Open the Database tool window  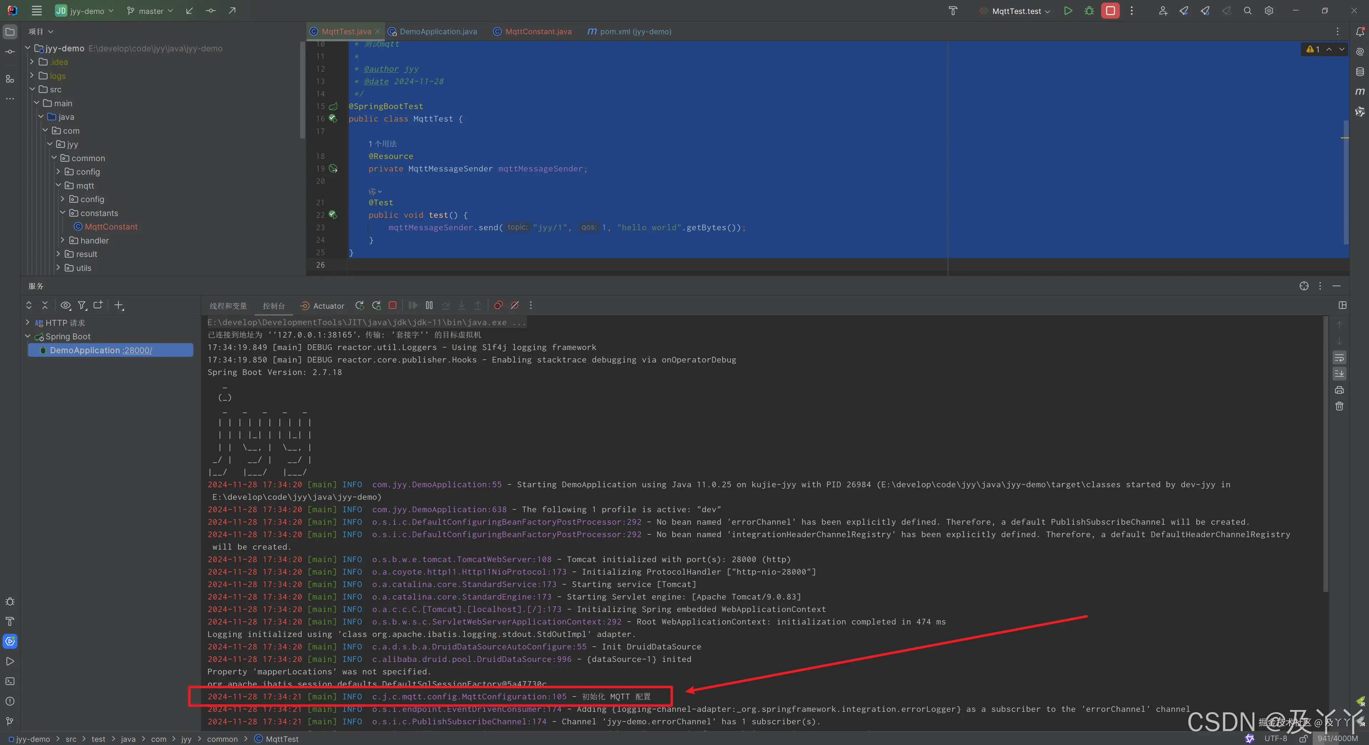click(1359, 72)
